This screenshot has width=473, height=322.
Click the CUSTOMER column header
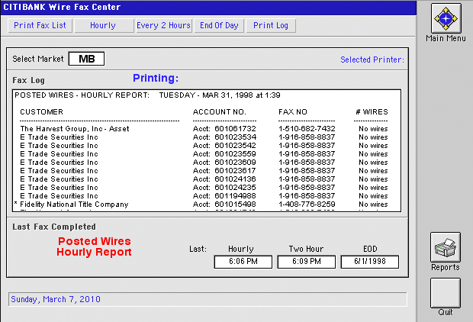tap(42, 112)
